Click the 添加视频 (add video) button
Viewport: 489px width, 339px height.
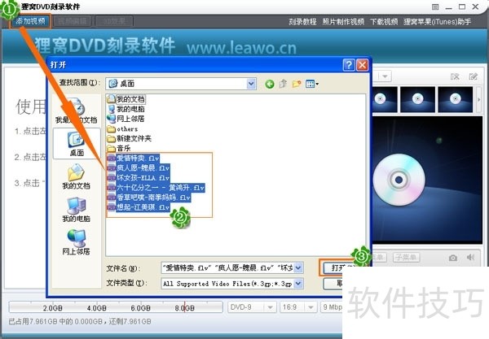pyautogui.click(x=30, y=21)
